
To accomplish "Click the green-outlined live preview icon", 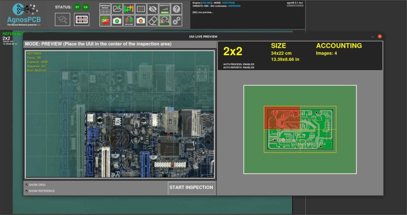I will [x=165, y=21].
